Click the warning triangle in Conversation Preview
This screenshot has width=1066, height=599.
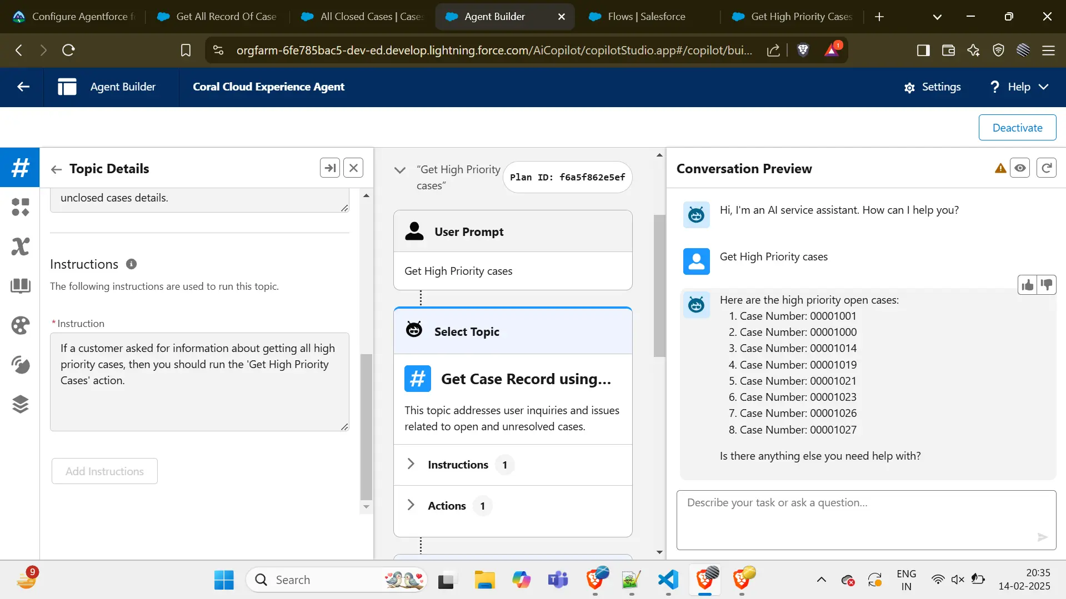pyautogui.click(x=1000, y=168)
